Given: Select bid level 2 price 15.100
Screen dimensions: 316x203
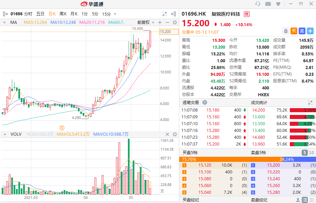Looking at the screenshot, I should [x=205, y=172].
